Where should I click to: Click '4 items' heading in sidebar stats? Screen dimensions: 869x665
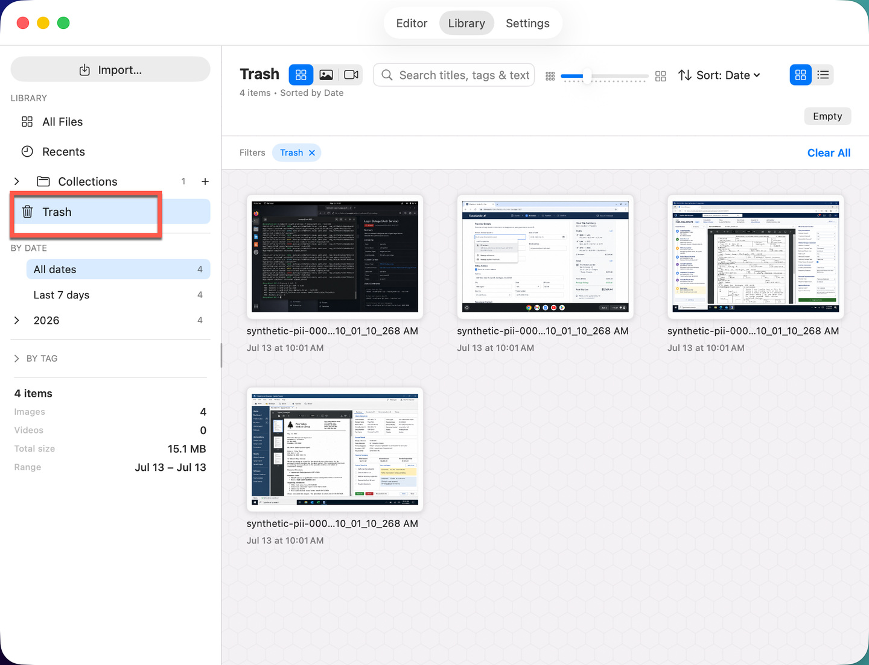point(33,394)
